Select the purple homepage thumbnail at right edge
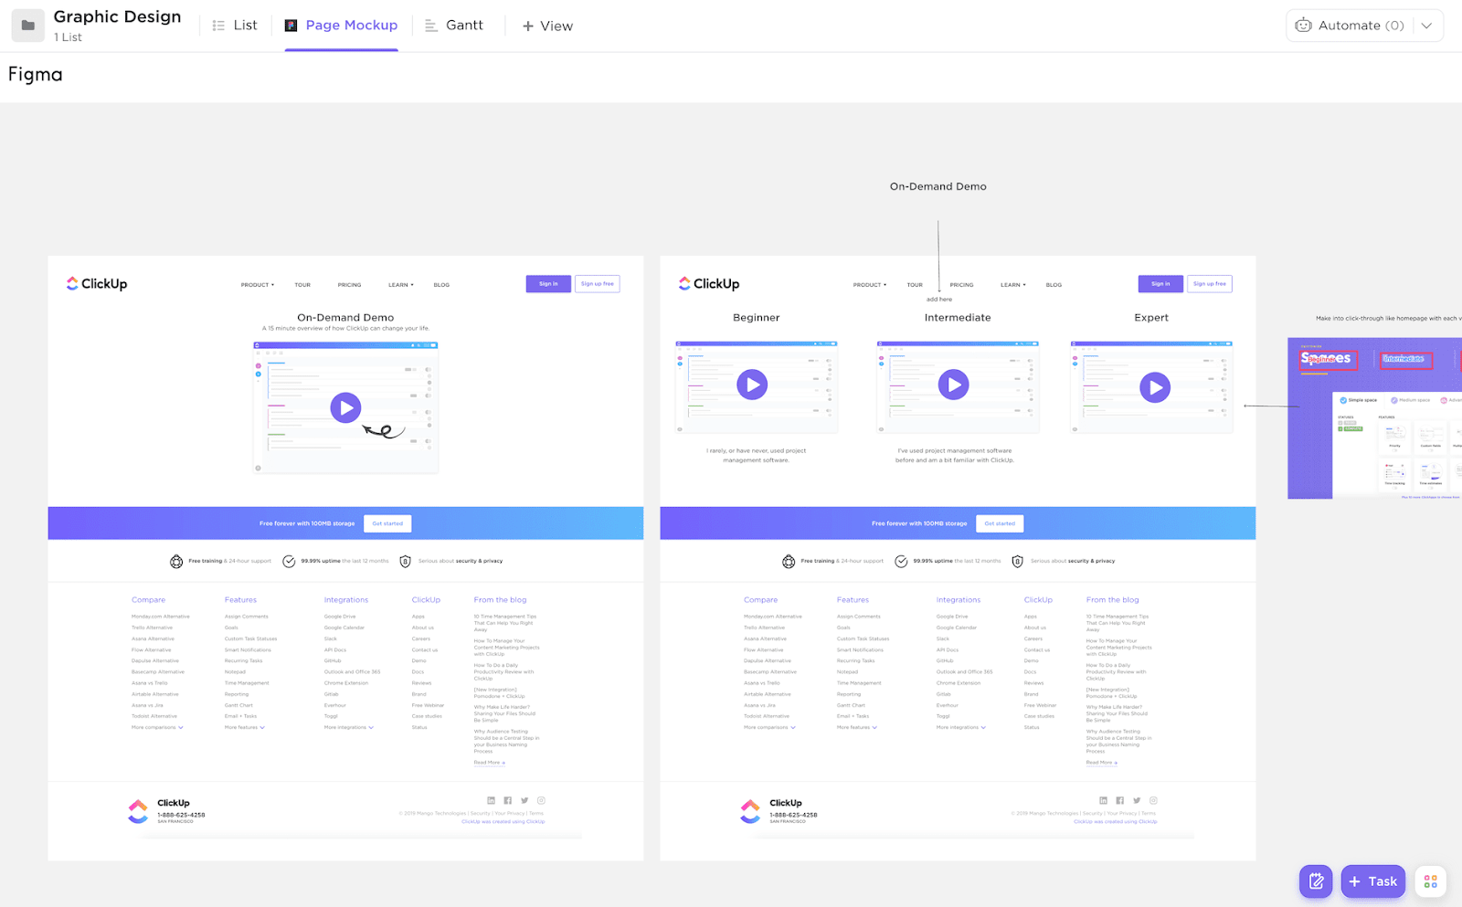This screenshot has height=907, width=1462. pyautogui.click(x=1374, y=418)
